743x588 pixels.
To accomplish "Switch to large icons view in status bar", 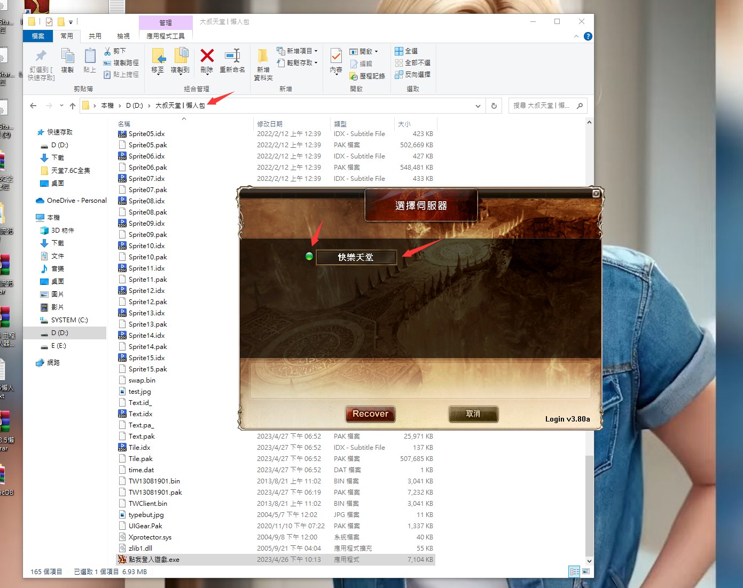I will click(586, 571).
